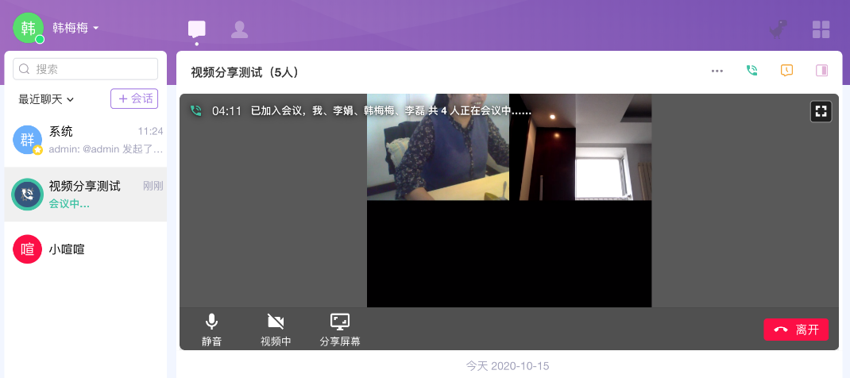The width and height of the screenshot is (850, 378).
Task: Click the 会议中... status text
Action: click(69, 203)
